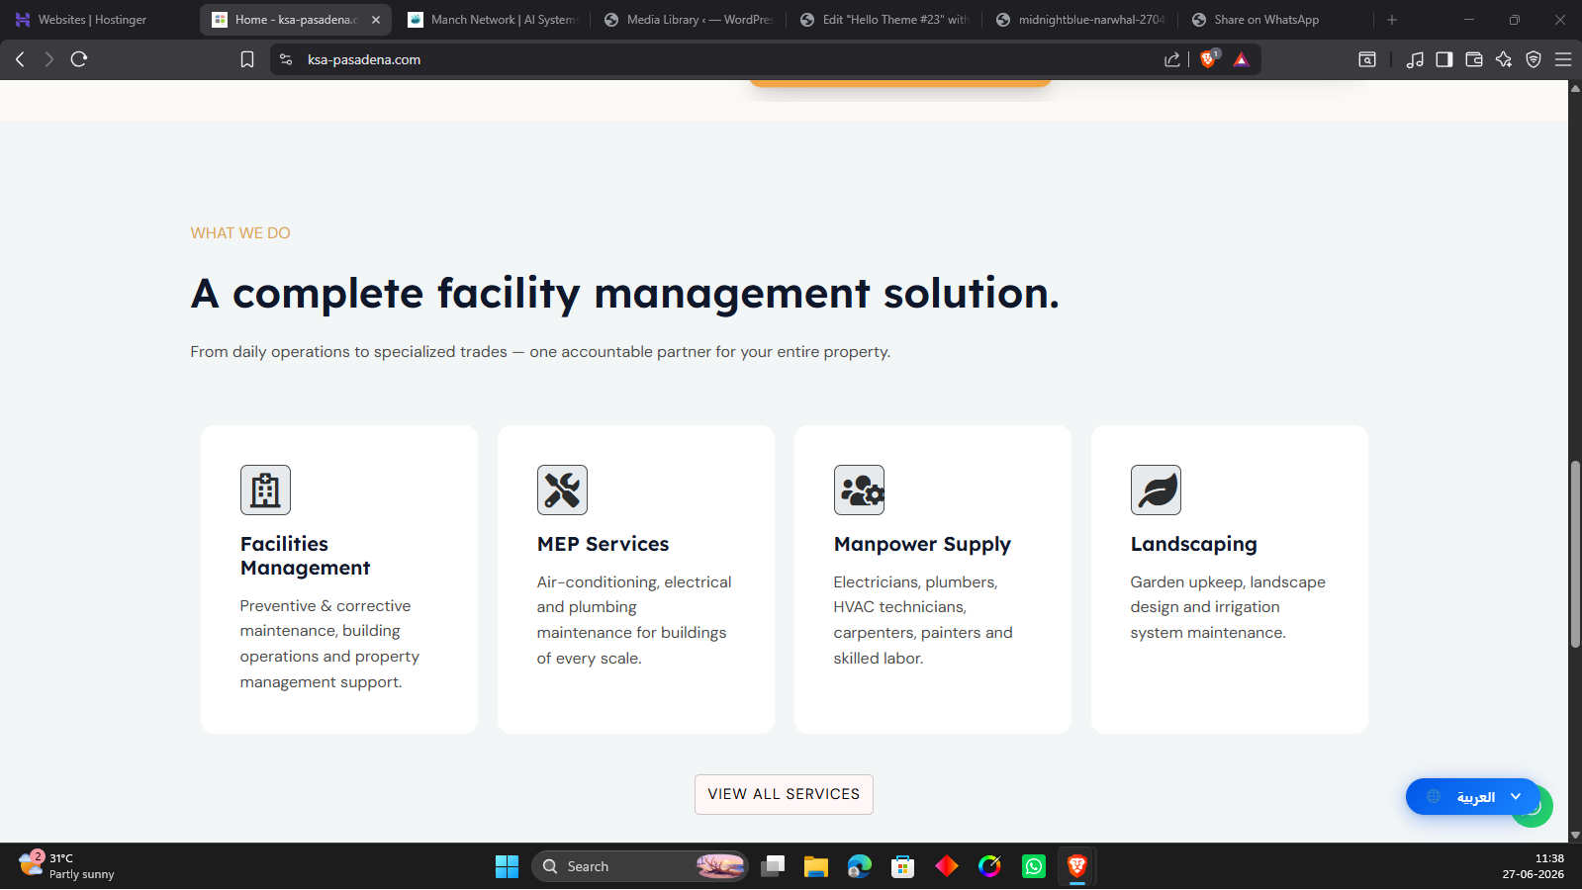Viewport: 1582px width, 890px height.
Task: Switch to the Manch Network tab
Action: point(495,20)
